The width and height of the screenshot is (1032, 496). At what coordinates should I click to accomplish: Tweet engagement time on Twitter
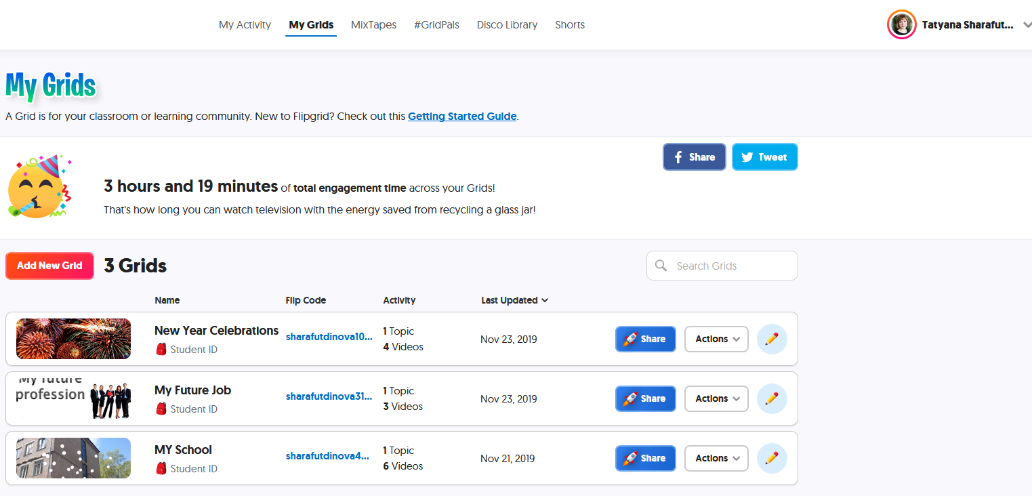click(x=765, y=157)
